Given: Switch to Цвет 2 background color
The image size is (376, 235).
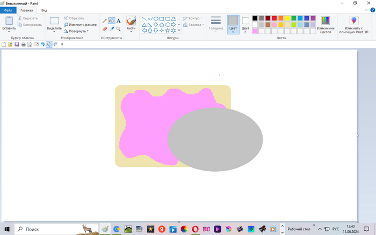Looking at the screenshot, I should (x=245, y=24).
